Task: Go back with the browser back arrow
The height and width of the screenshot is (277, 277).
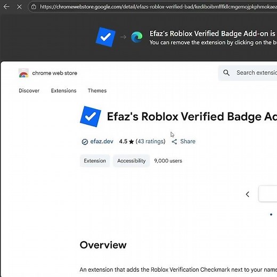Action: [6, 7]
